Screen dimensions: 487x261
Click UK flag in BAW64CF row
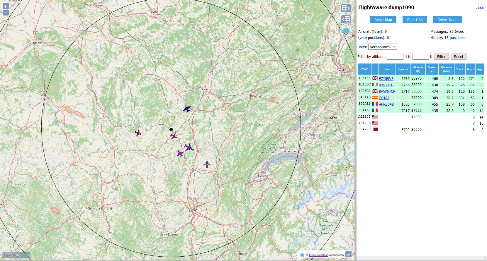coord(375,91)
